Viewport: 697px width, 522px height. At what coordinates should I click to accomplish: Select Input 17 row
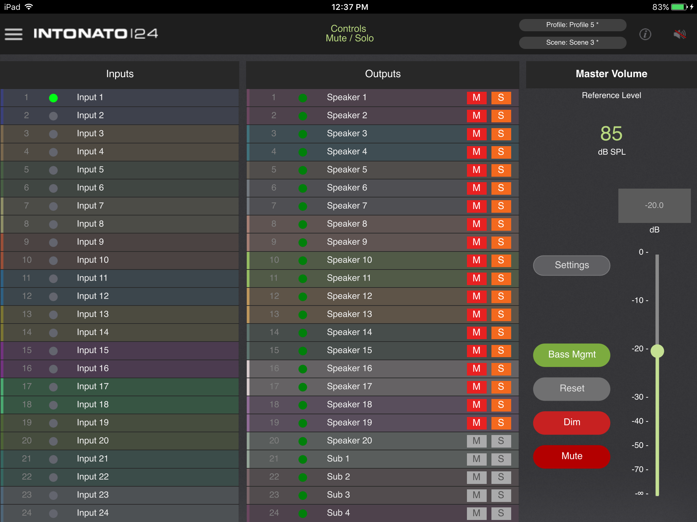(x=119, y=386)
